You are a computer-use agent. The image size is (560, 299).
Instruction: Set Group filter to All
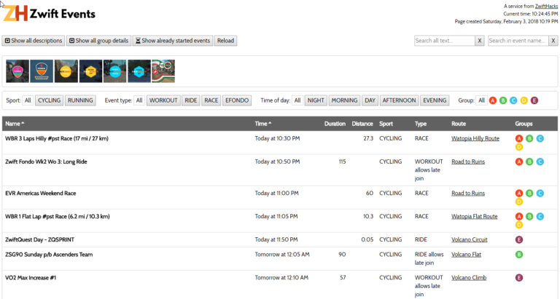click(x=481, y=100)
